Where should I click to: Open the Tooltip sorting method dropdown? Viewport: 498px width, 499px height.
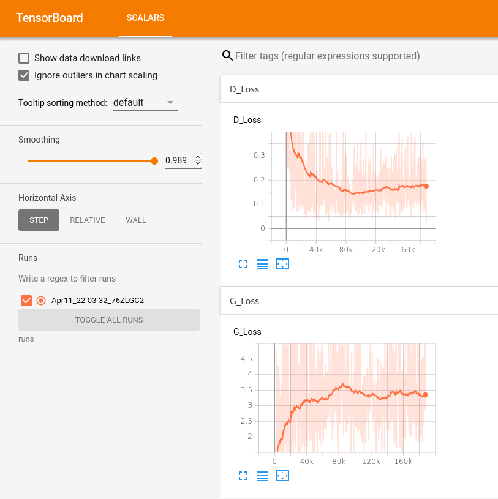tap(145, 103)
